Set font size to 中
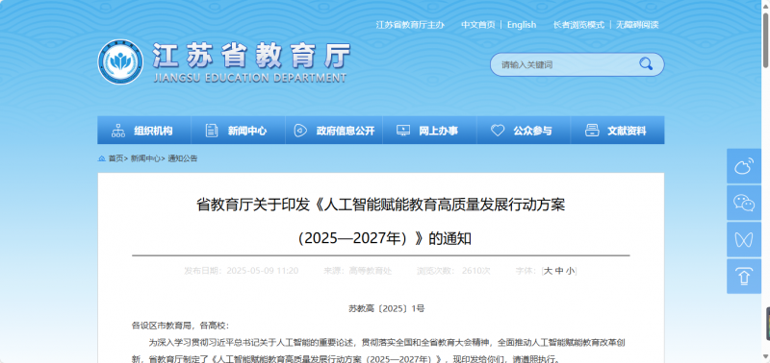 point(559,271)
